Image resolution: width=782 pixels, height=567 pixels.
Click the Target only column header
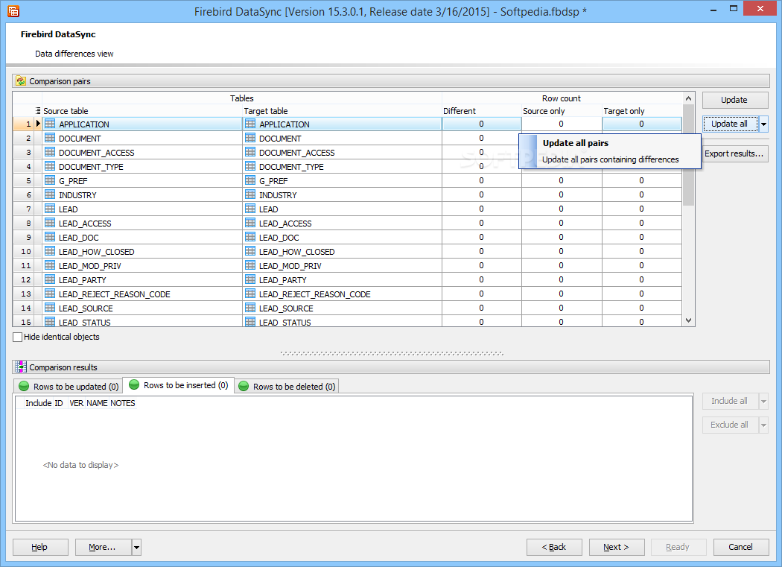tap(642, 111)
